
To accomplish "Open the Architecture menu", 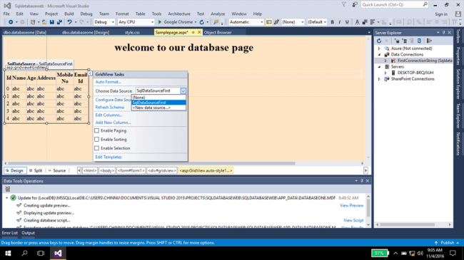I will tap(179, 14).
